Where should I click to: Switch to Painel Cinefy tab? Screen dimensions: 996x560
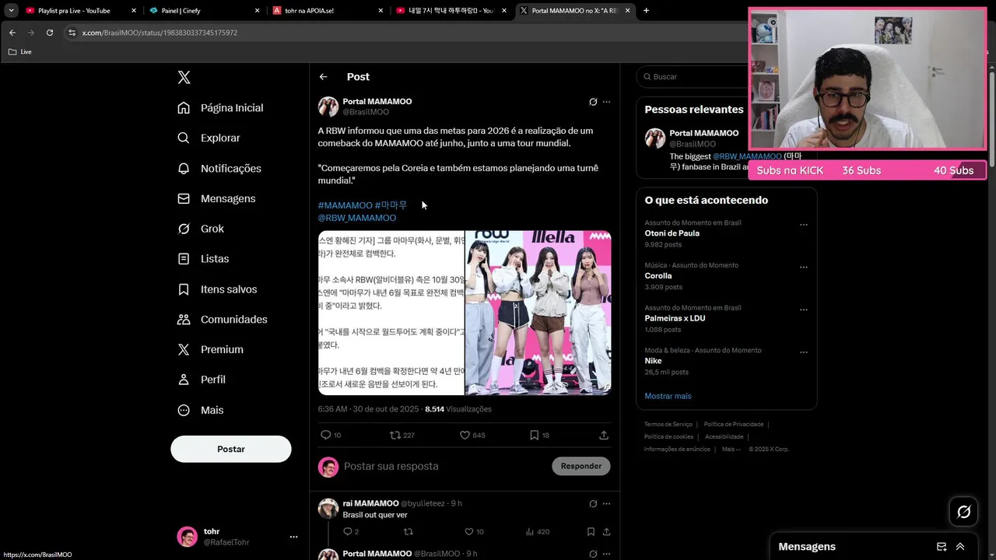(204, 11)
